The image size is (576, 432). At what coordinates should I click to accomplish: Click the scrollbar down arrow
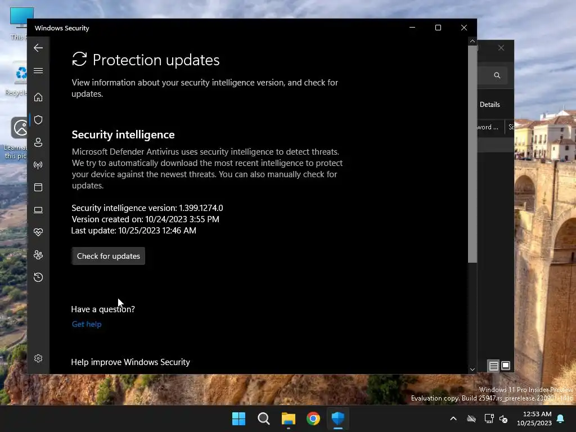point(472,370)
